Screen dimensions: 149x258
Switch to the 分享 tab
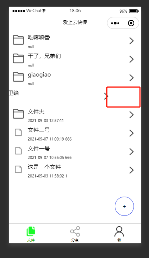tap(75, 234)
